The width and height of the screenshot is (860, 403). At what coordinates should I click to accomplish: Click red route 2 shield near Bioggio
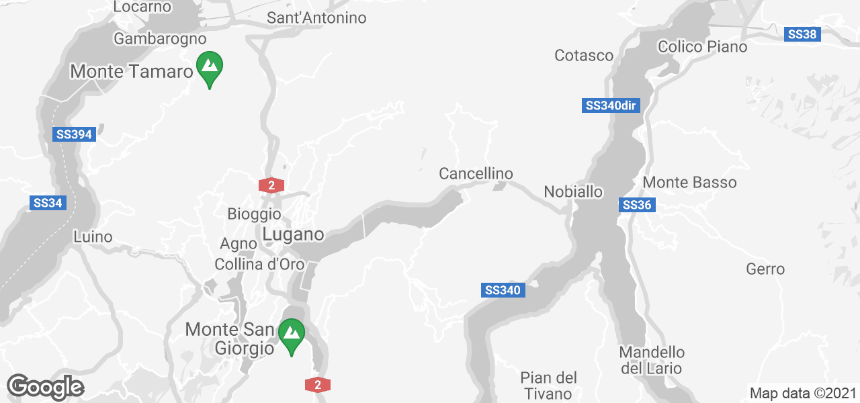point(271,186)
